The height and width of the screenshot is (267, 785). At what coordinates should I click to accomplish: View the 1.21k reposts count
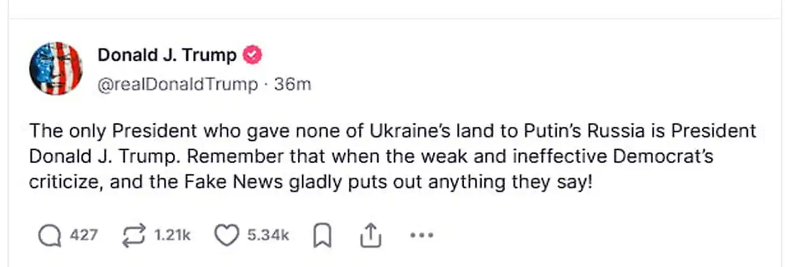click(x=172, y=236)
